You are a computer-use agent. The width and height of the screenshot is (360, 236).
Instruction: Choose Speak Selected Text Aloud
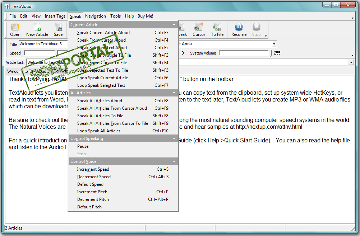123,48
